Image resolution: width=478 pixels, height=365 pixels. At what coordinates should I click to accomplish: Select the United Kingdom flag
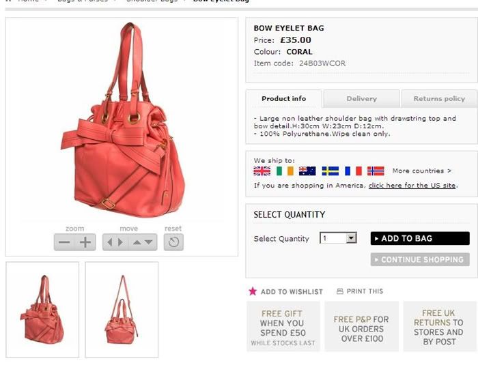coord(262,171)
